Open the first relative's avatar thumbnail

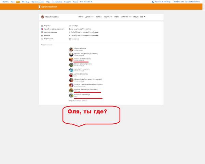pos(71,49)
